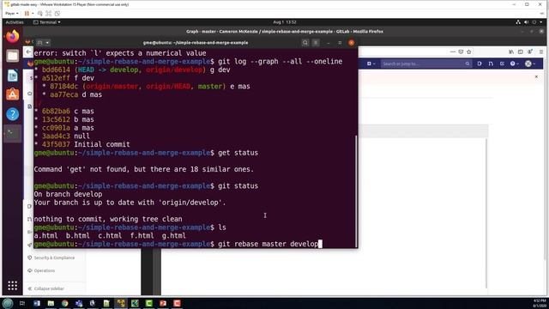This screenshot has height=309, width=549.
Task: Open GitLab to-do list navbar icon
Action: coord(502,64)
